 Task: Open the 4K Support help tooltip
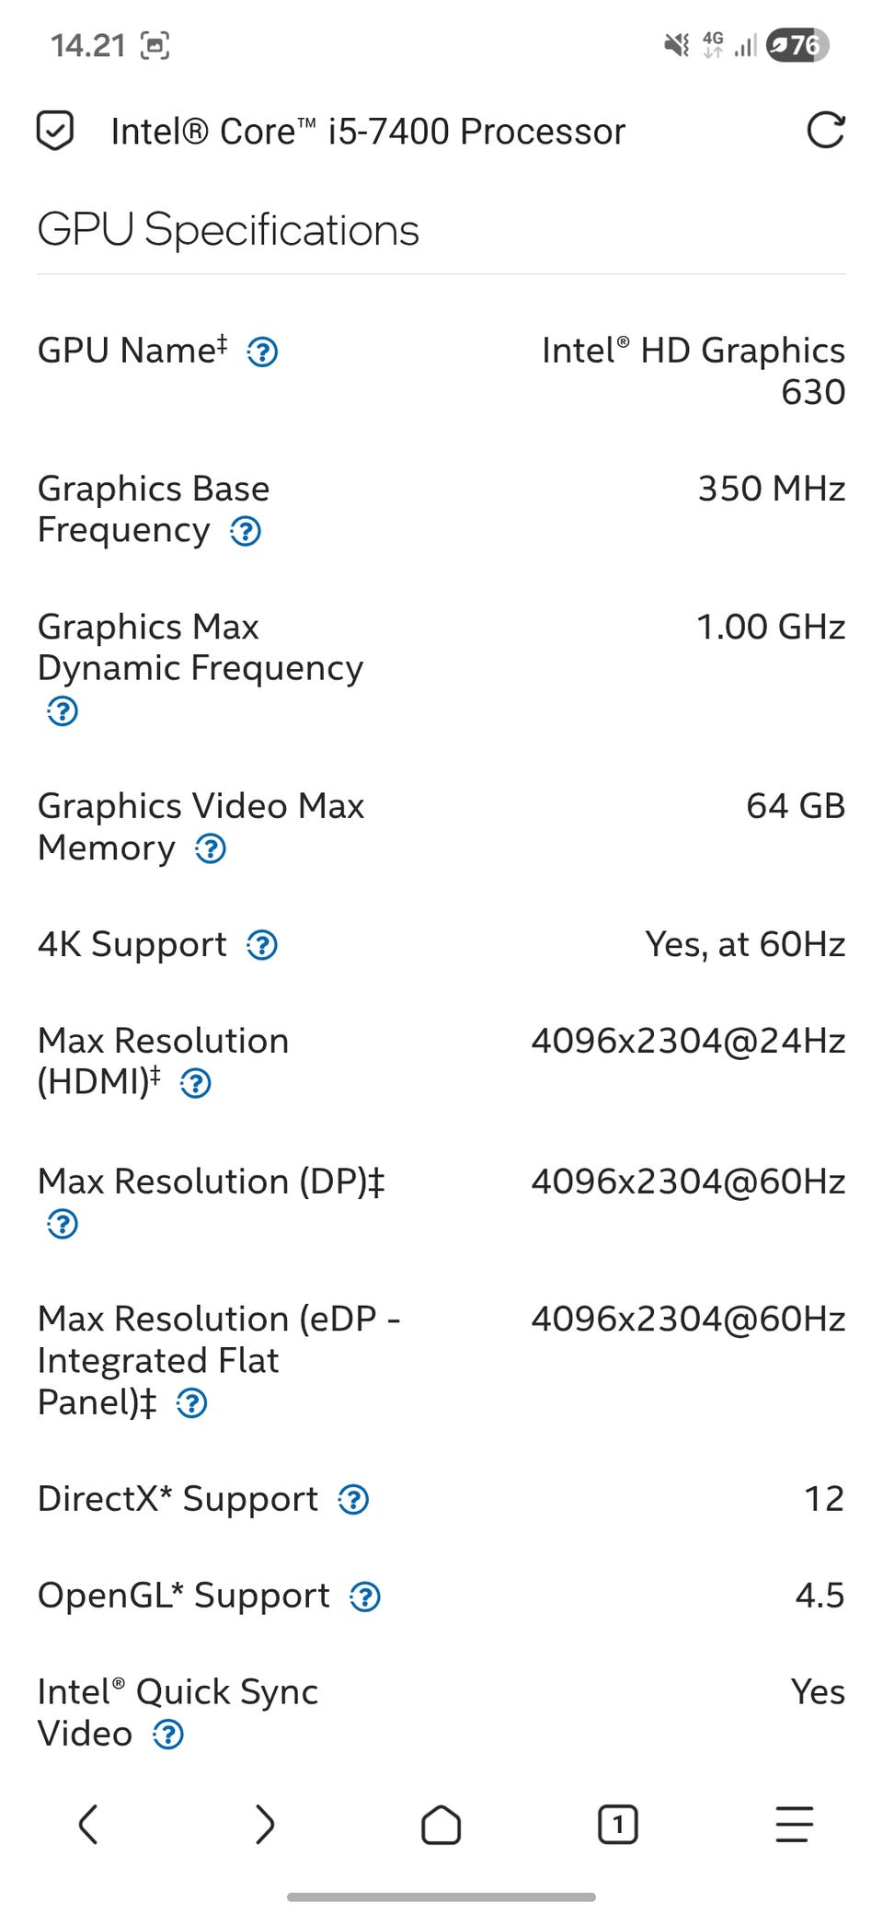(262, 945)
